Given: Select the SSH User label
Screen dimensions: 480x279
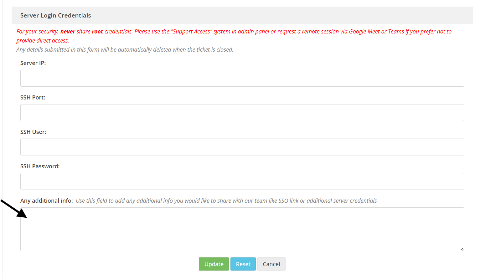Looking at the screenshot, I should 33,132.
